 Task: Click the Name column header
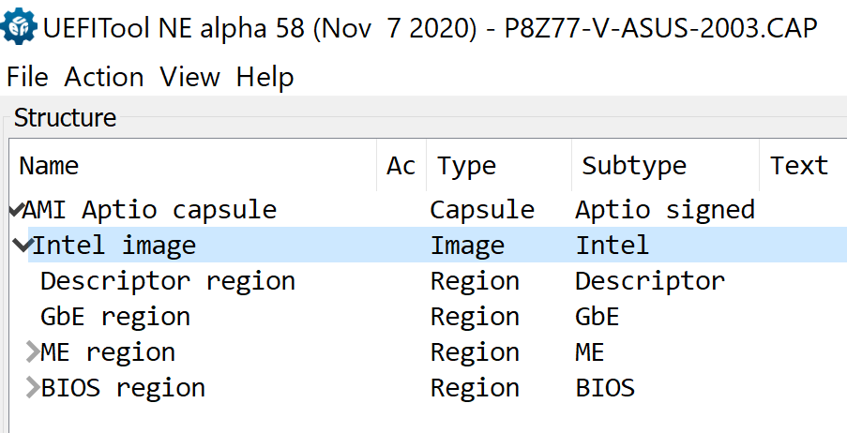click(x=49, y=167)
